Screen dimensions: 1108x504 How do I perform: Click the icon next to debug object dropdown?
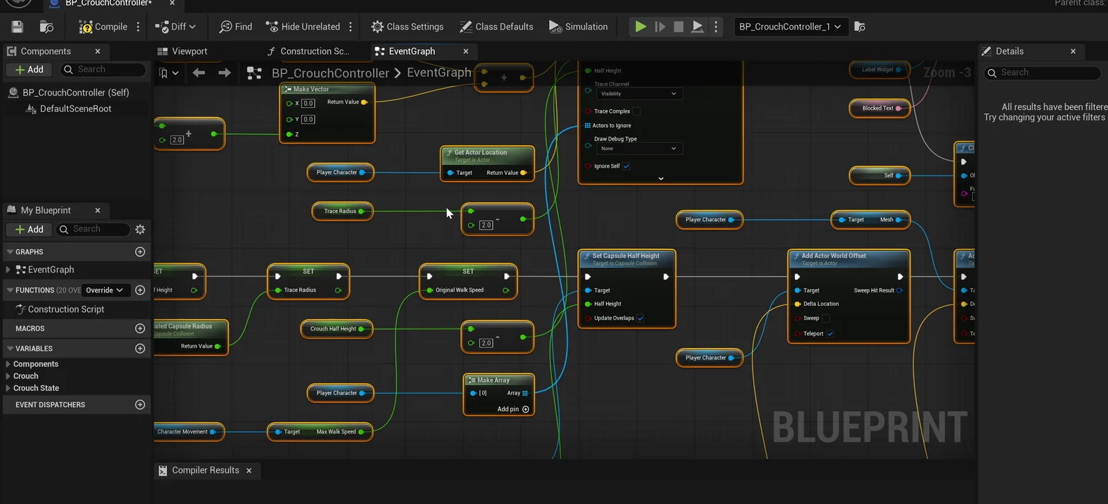[x=860, y=27]
